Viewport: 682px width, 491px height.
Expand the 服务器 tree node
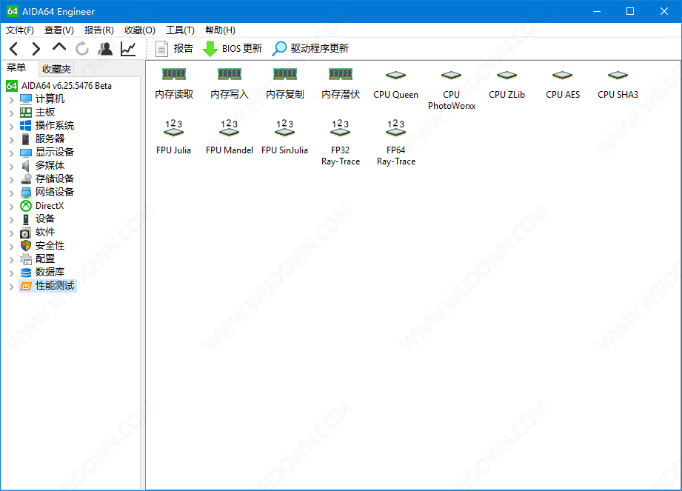pos(11,140)
